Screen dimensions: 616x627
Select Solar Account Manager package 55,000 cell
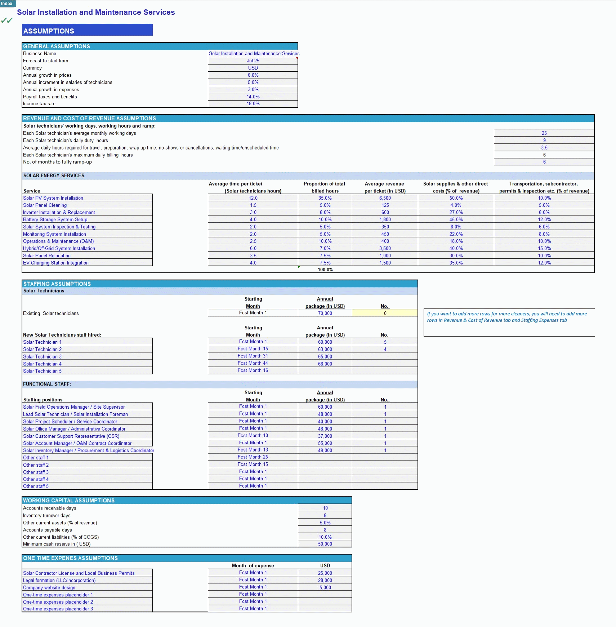click(325, 443)
